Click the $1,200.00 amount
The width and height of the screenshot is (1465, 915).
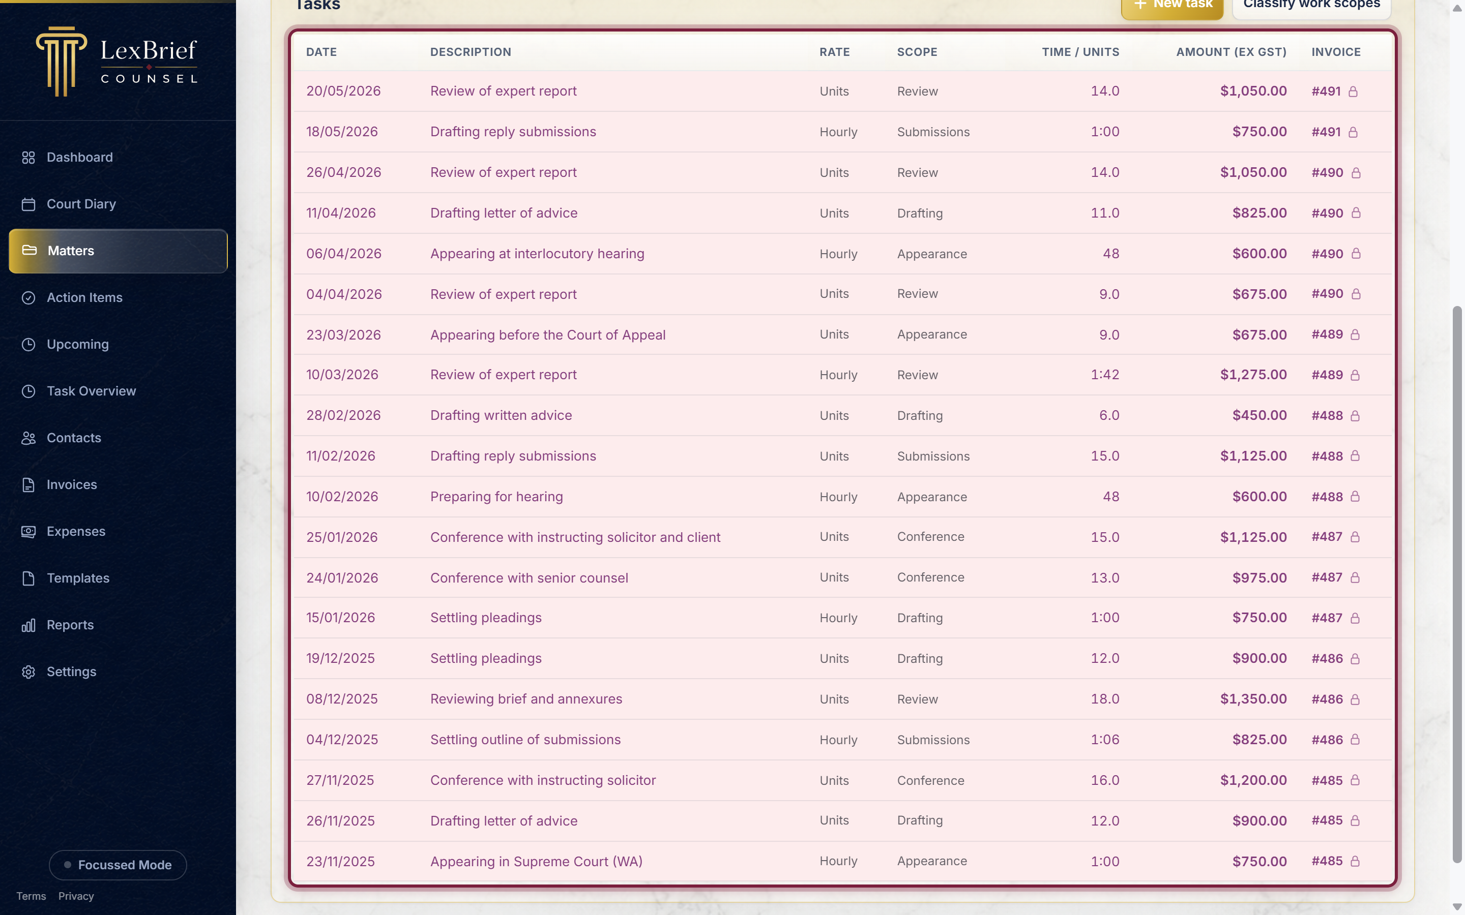1253,781
